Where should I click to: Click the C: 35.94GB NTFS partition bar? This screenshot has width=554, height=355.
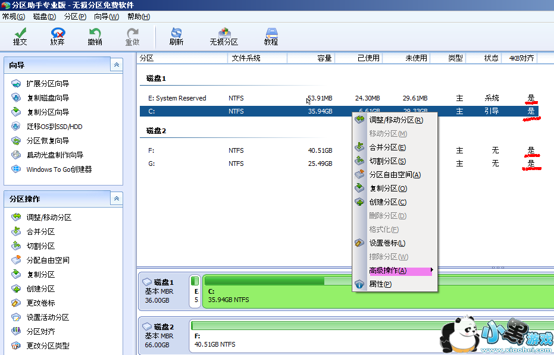click(378, 291)
